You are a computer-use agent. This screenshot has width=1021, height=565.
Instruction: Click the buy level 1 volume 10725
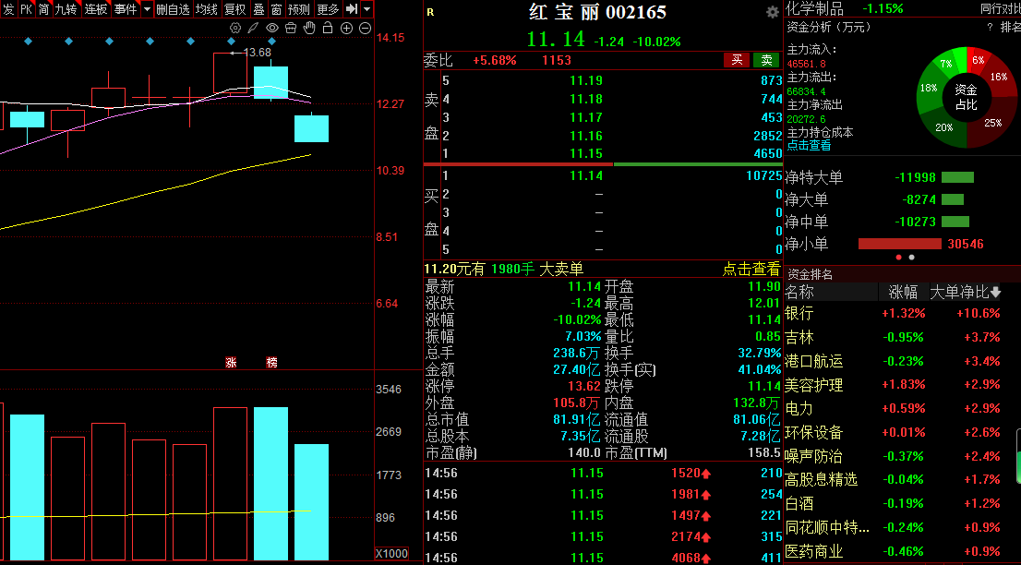click(x=763, y=175)
